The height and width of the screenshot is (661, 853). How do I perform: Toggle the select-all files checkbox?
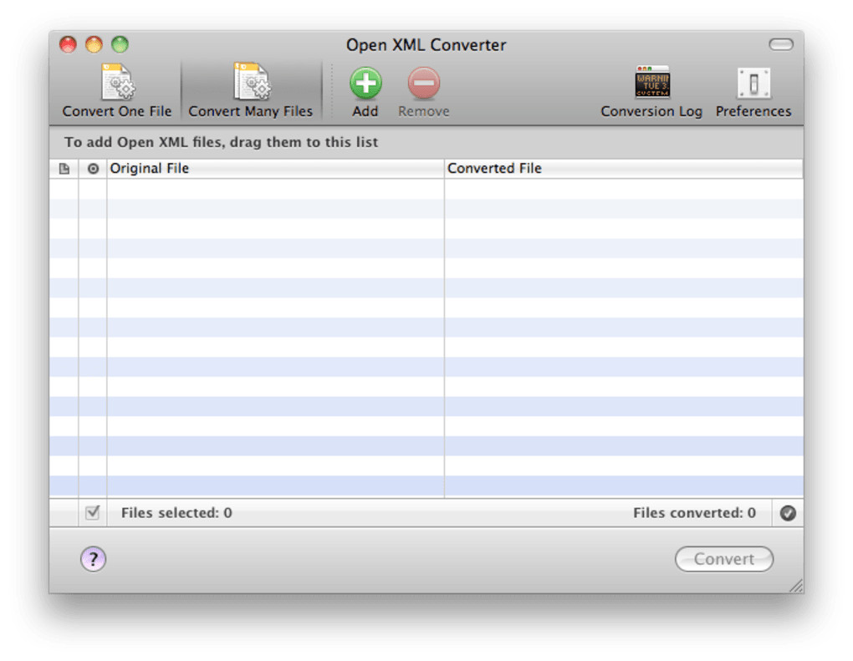93,512
